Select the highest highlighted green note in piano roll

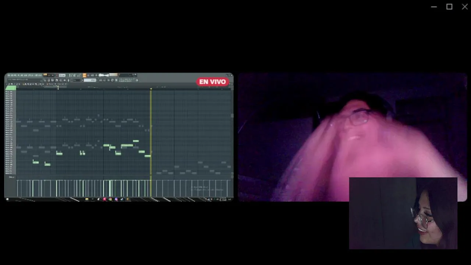coord(136,141)
